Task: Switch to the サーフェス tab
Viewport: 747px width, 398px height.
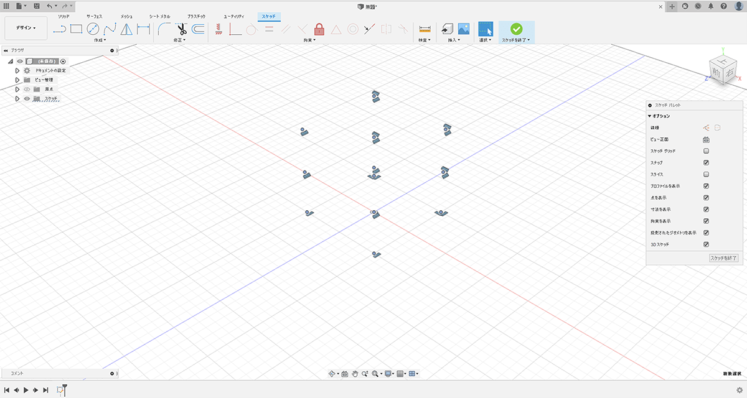Action: [x=94, y=16]
